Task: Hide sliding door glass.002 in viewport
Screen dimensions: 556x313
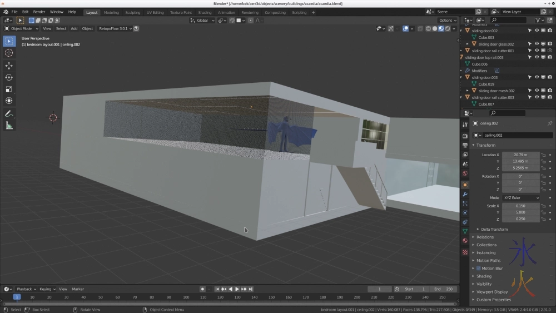Action: [x=537, y=44]
